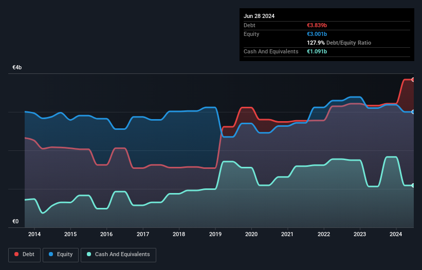This screenshot has height=270, width=422.
Task: Click the €0 y-axis label
Action: 15,221
